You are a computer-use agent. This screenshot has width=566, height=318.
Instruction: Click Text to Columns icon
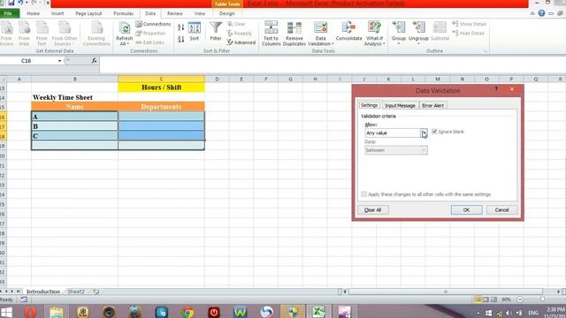click(272, 27)
